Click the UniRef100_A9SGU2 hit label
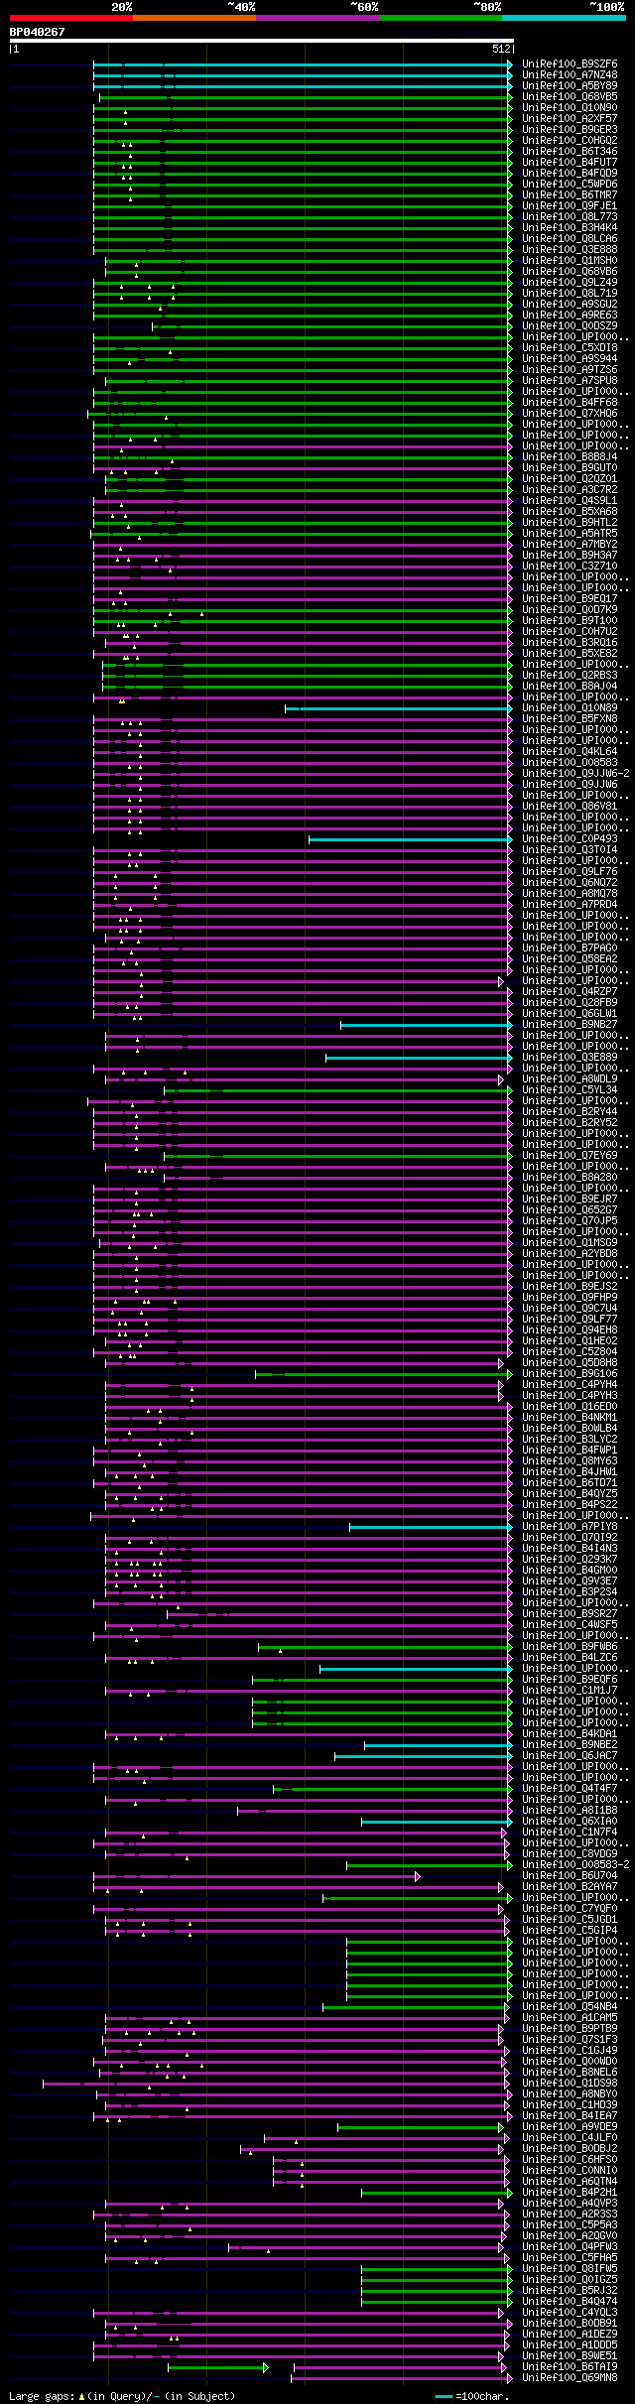635x2404 pixels. click(x=570, y=305)
